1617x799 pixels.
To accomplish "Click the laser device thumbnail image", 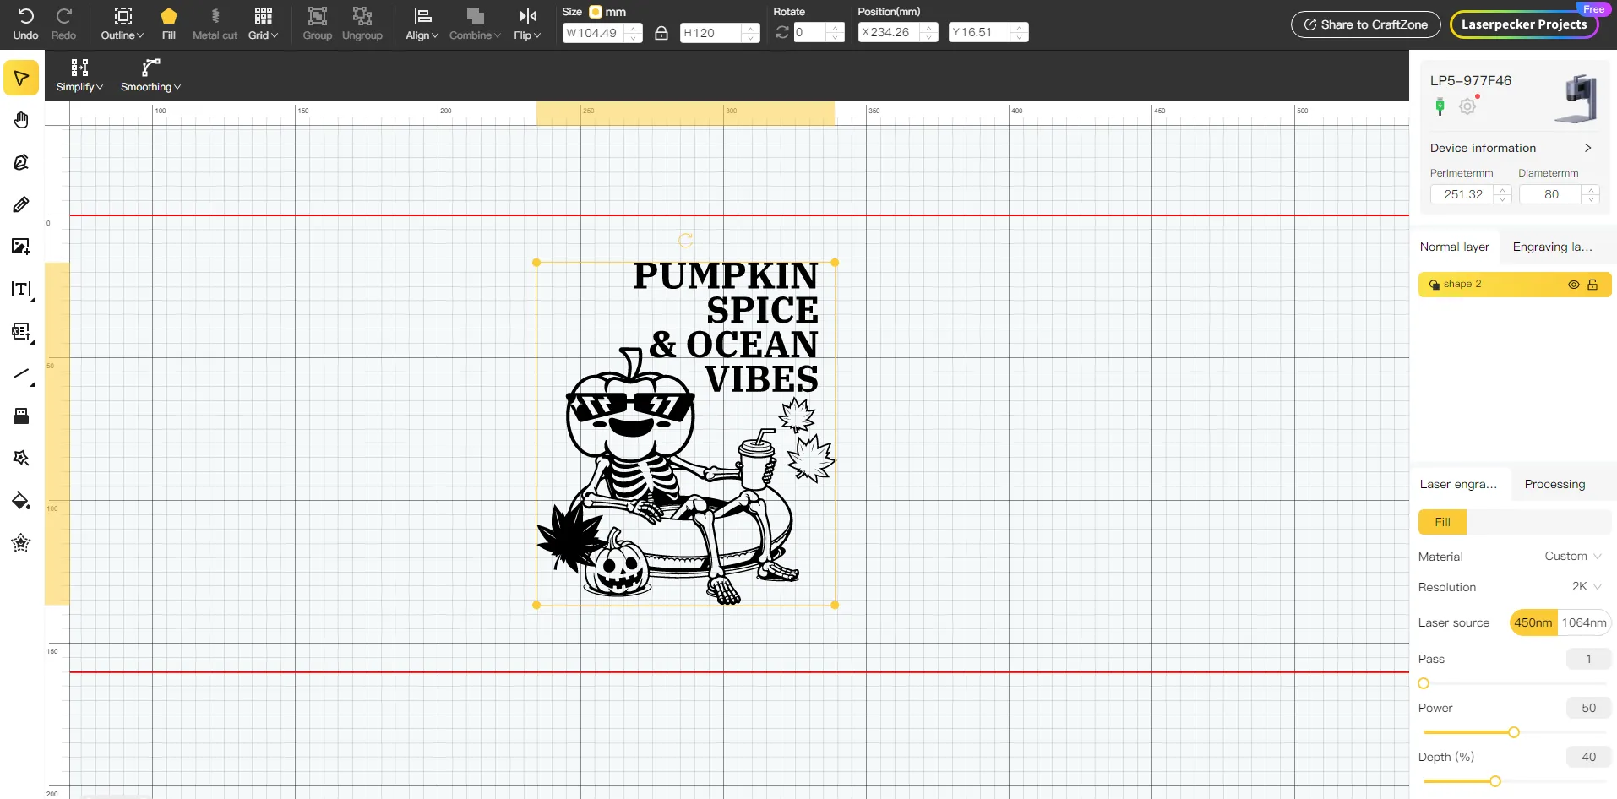I will [x=1576, y=98].
